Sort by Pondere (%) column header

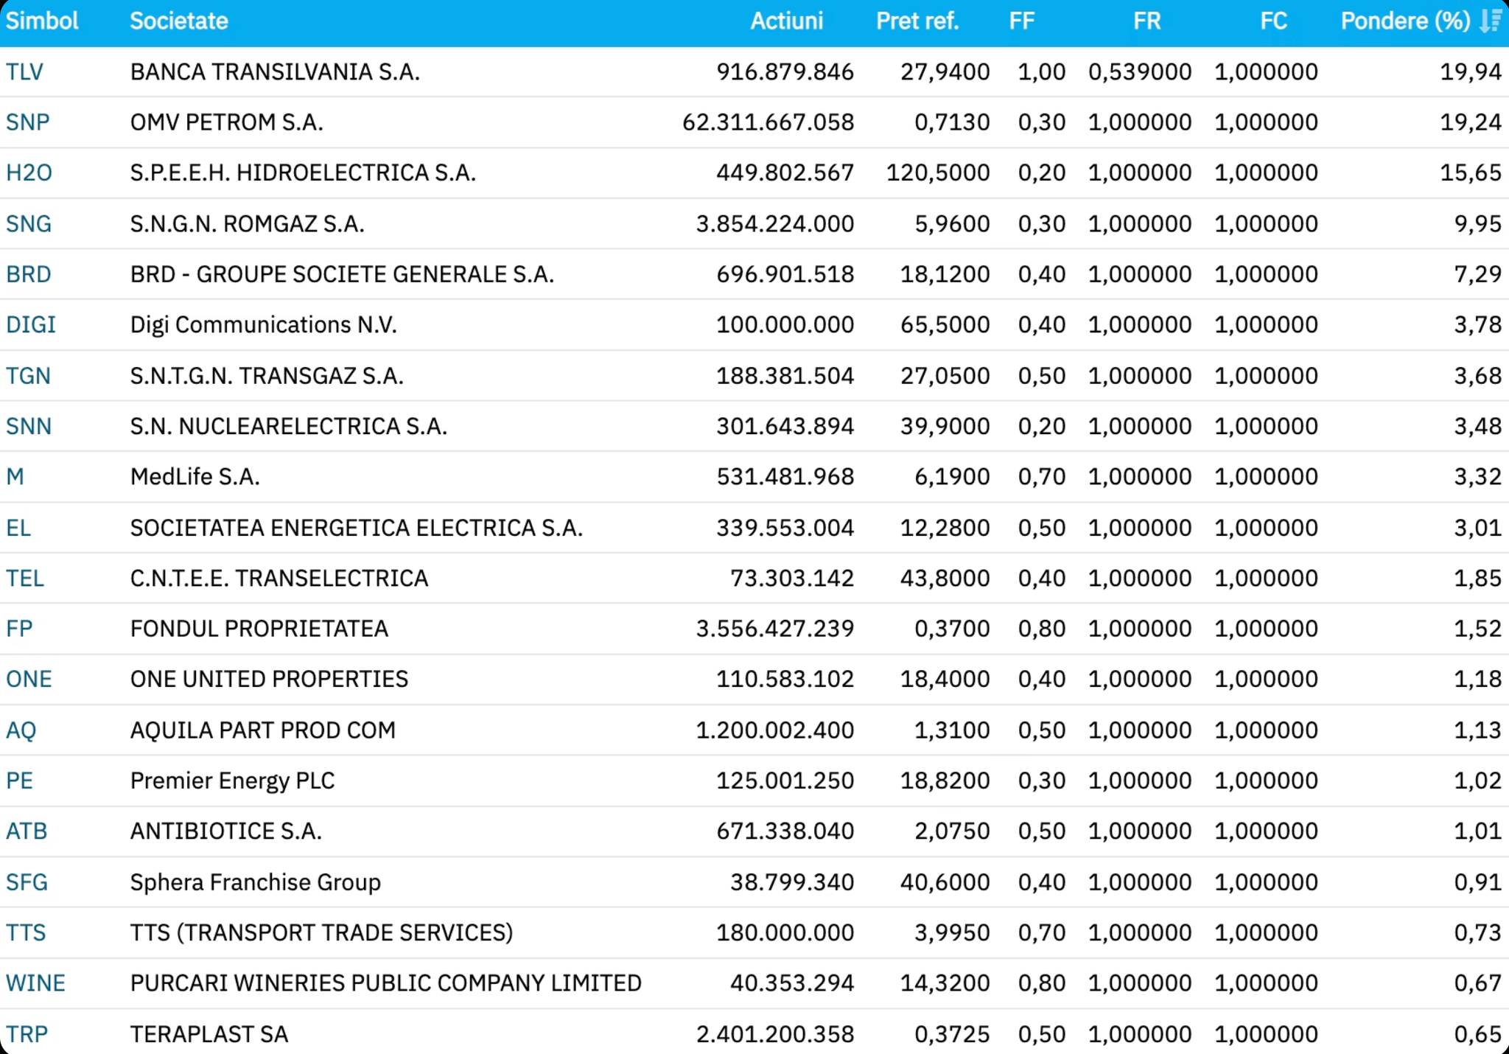tap(1405, 21)
